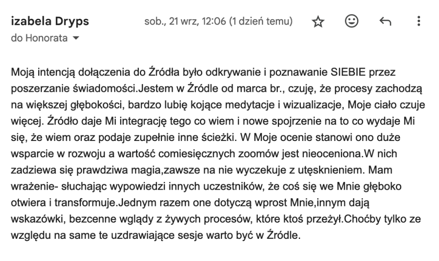The image size is (439, 261).
Task: Add an emoji reaction to the message
Action: pos(351,22)
